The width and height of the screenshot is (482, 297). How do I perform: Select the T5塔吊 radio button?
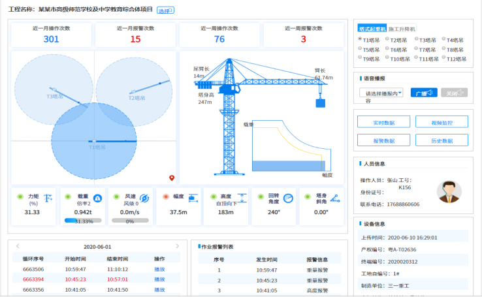coord(360,48)
